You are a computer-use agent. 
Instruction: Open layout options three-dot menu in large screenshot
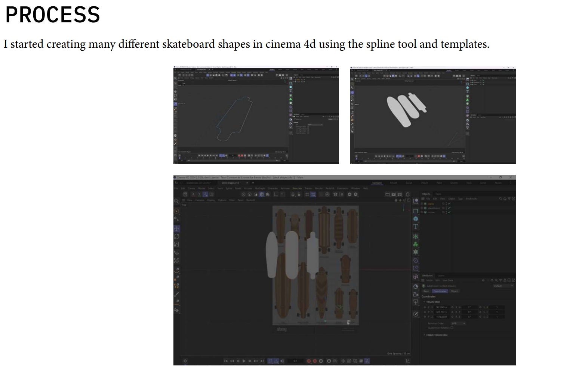(511, 182)
